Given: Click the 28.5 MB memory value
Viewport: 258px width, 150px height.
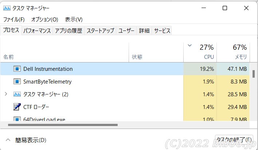Looking at the screenshot, I should point(237,94).
